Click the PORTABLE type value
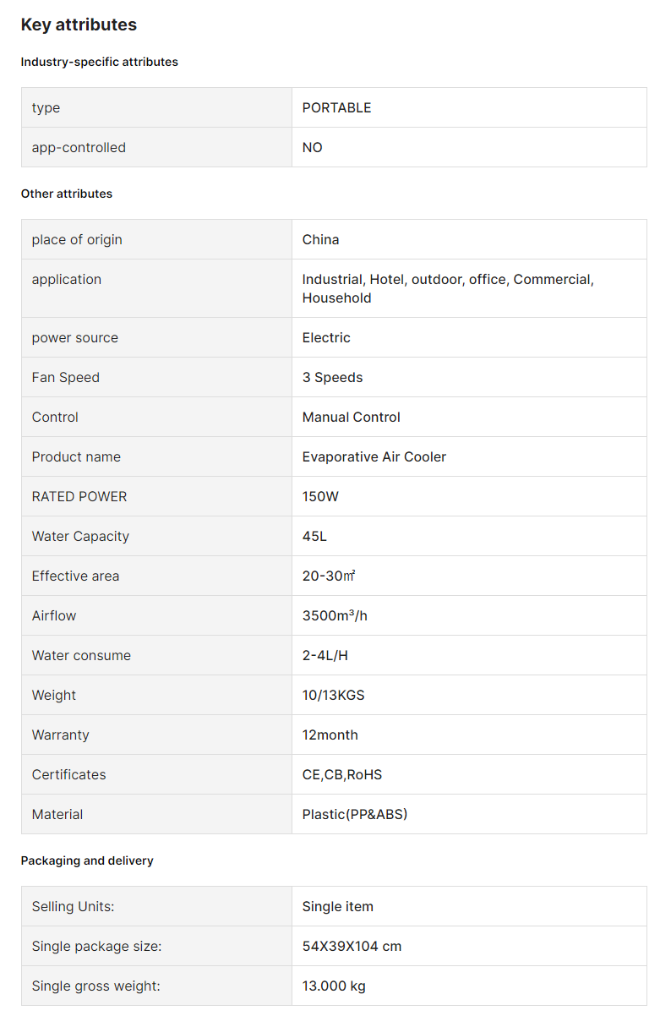Image resolution: width=671 pixels, height=1027 pixels. point(336,107)
